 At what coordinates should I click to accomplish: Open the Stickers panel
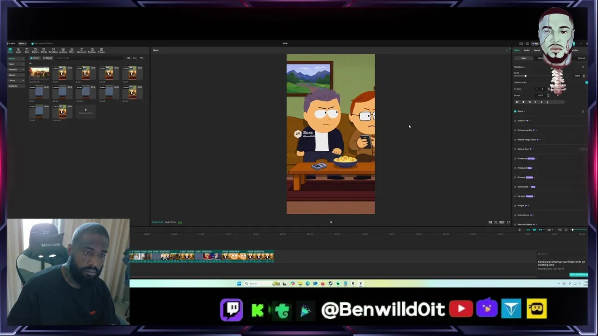[35, 50]
